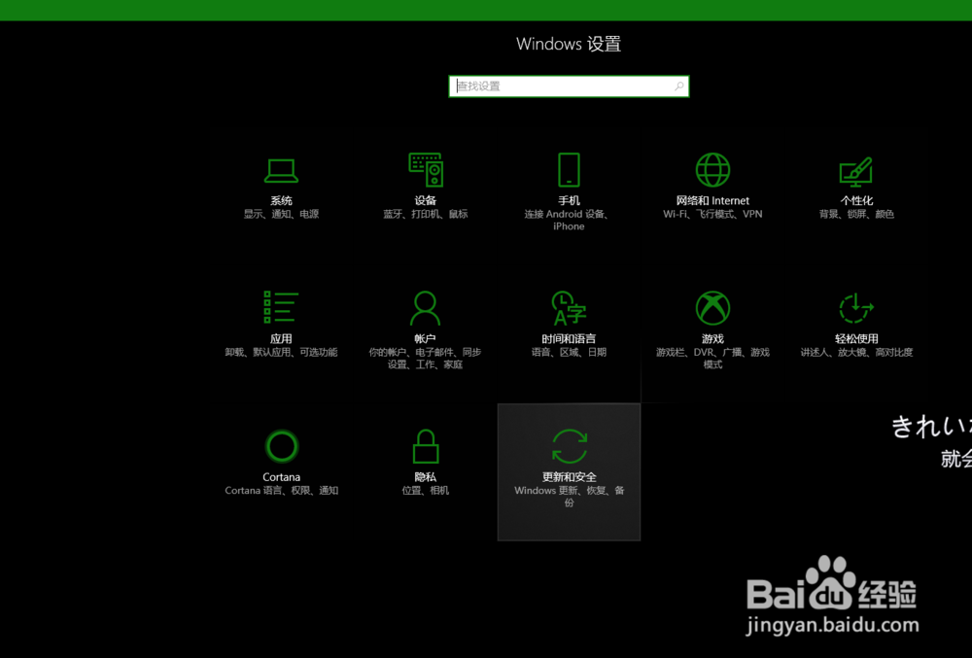Open the 隐私 padlock icon
This screenshot has width=972, height=658.
click(x=426, y=446)
